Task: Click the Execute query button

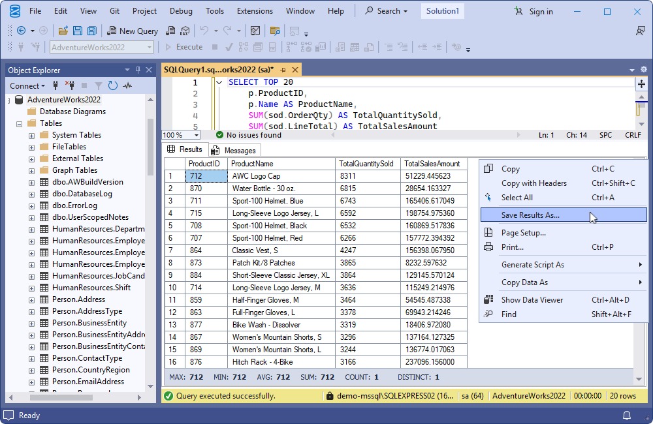Action: tap(183, 47)
